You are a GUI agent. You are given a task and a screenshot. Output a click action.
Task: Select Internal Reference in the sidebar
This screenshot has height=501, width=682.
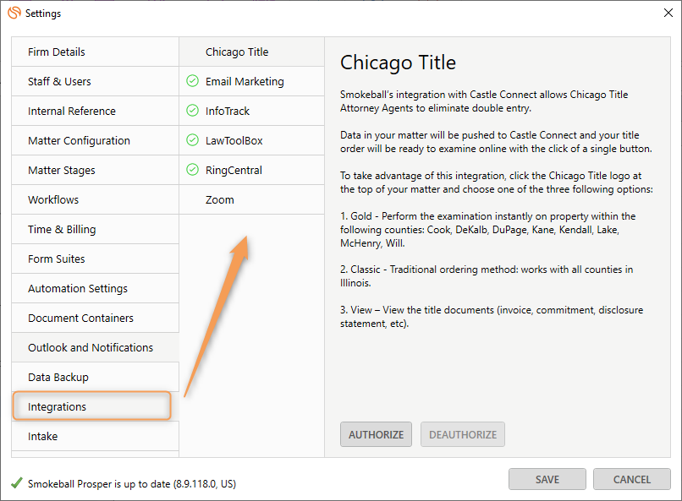tap(96, 111)
